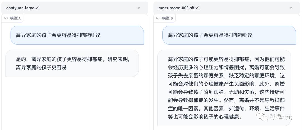This screenshot has width=302, height=130.
Task: Select the 模型 A label tag
Action: click(x=15, y=18)
